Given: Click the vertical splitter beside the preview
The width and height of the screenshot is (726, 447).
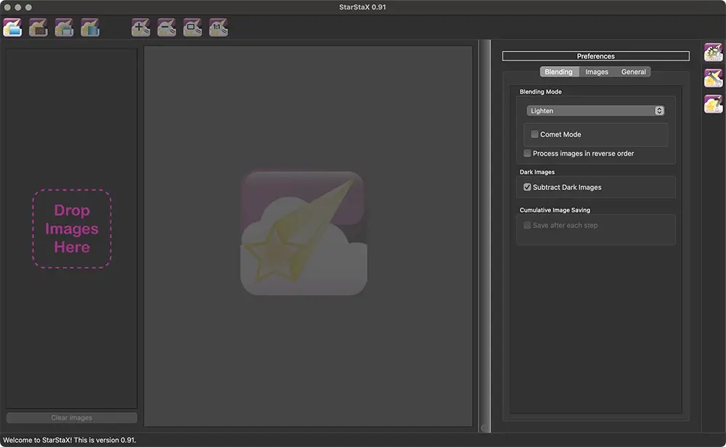Looking at the screenshot, I should click(485, 236).
